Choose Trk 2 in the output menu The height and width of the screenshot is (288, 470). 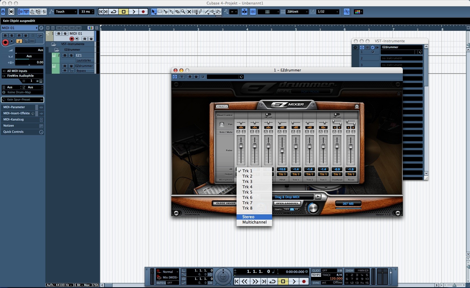(254, 176)
